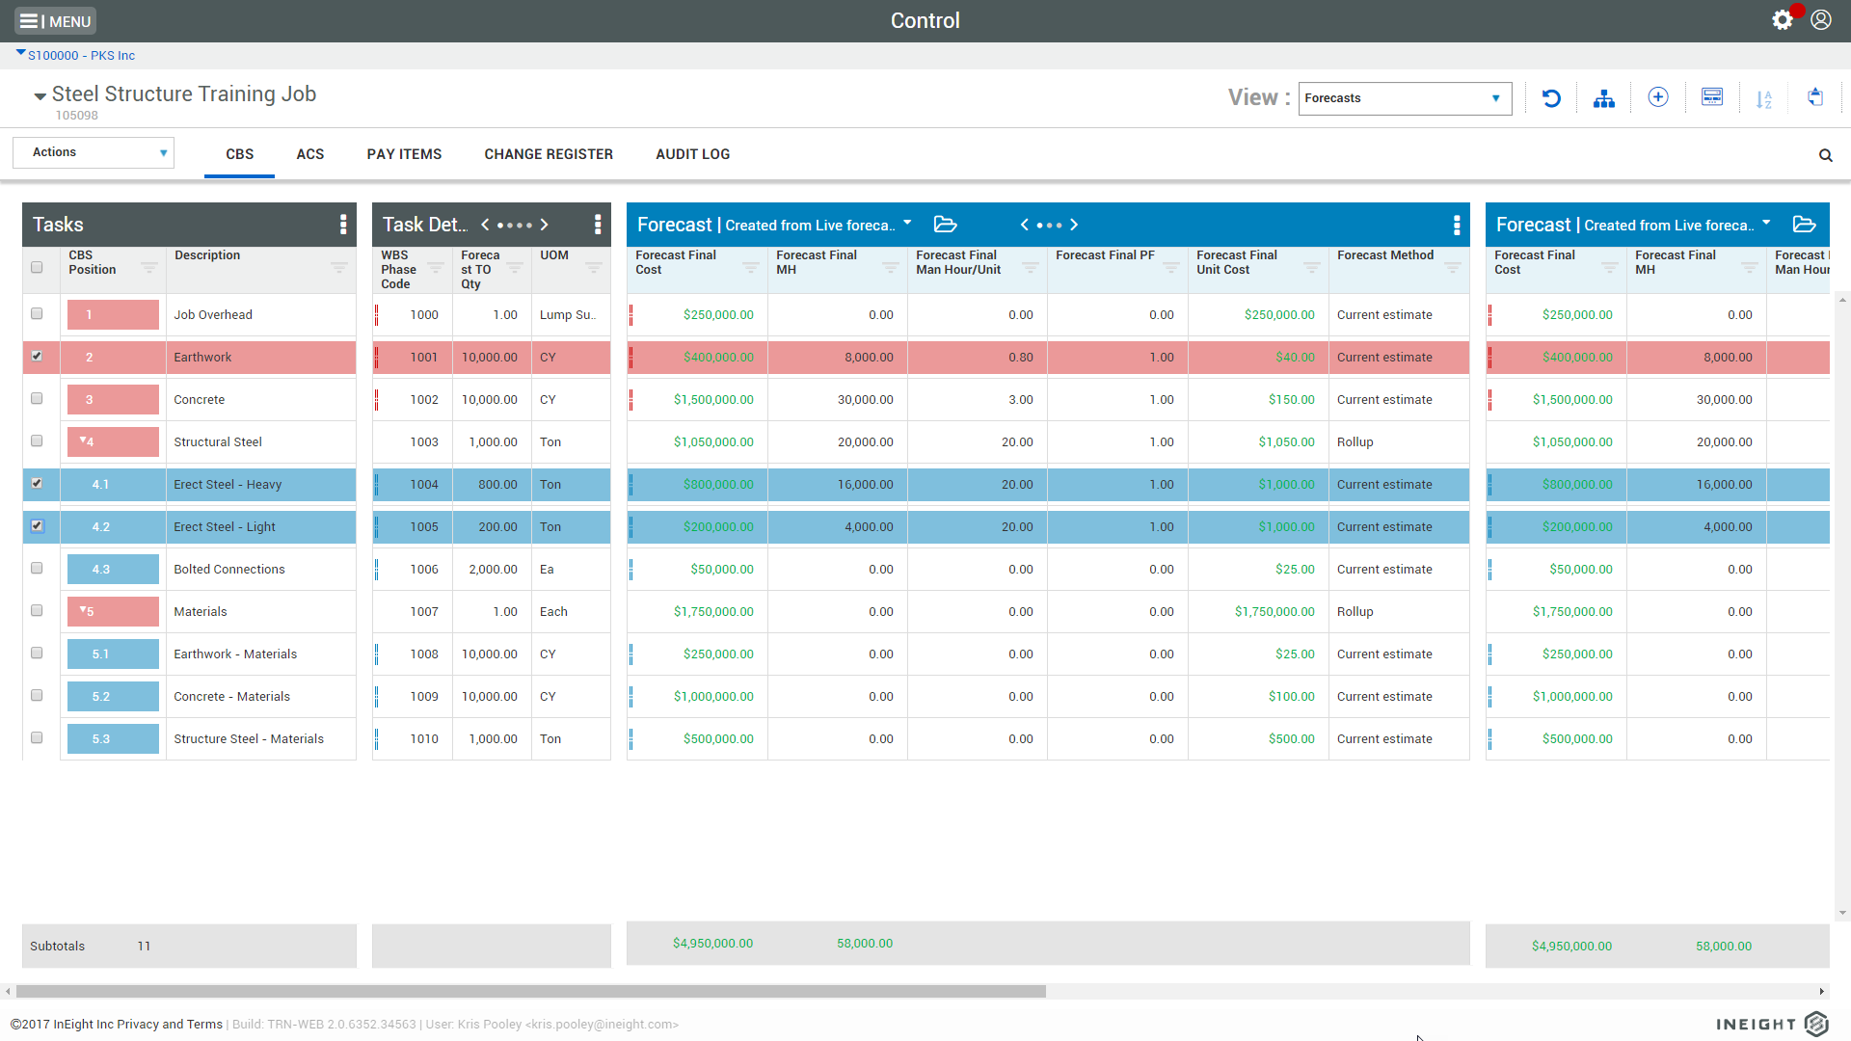Open the Tasks panel three-dot menu
This screenshot has height=1041, width=1851.
click(343, 225)
